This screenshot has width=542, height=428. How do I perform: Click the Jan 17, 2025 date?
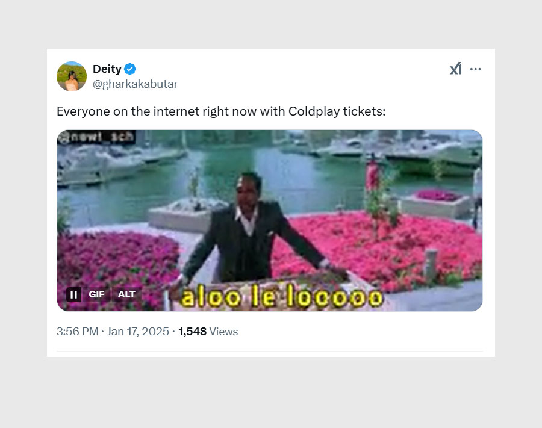click(x=138, y=332)
